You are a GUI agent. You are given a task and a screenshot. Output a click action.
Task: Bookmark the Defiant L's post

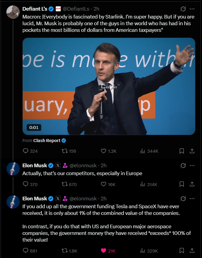(181, 151)
